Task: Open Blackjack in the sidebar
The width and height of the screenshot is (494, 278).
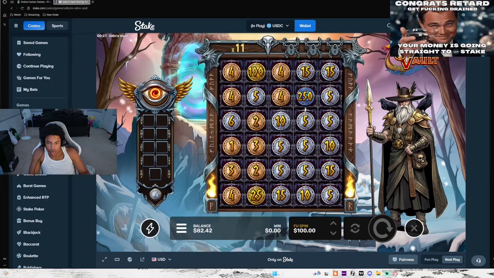Action: click(x=29, y=232)
